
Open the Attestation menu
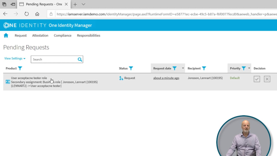(x=40, y=36)
